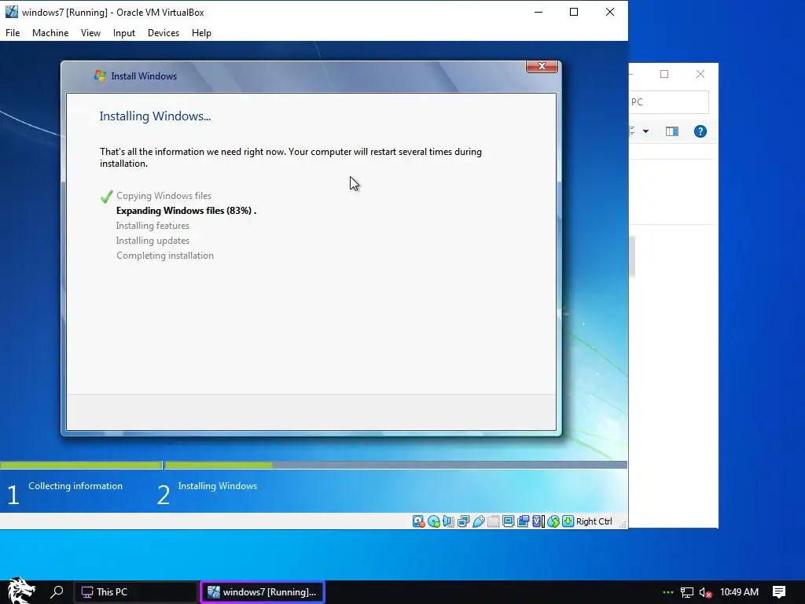Open the Input menu
This screenshot has width=805, height=604.
coord(123,33)
